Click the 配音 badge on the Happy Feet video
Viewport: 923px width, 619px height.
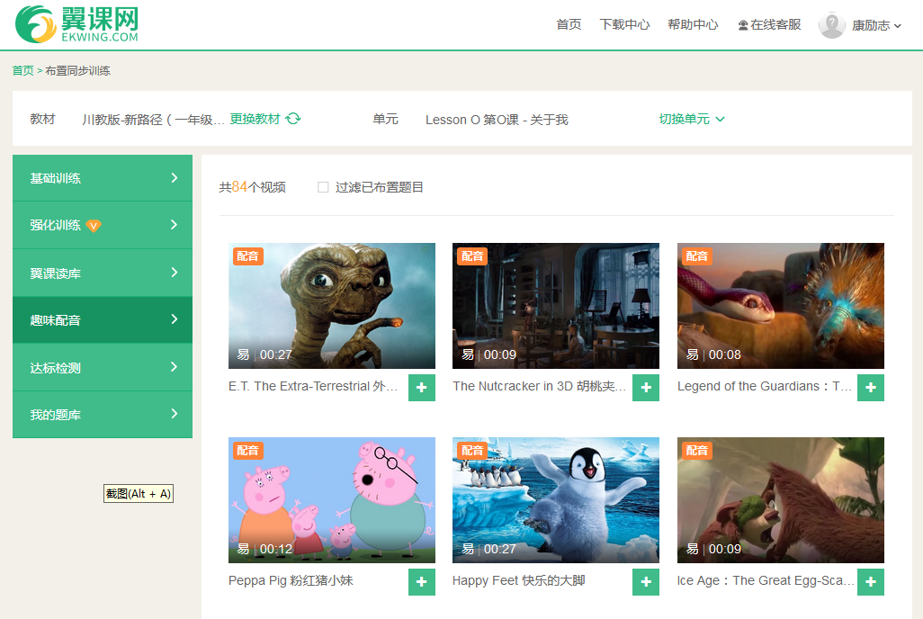pos(472,451)
